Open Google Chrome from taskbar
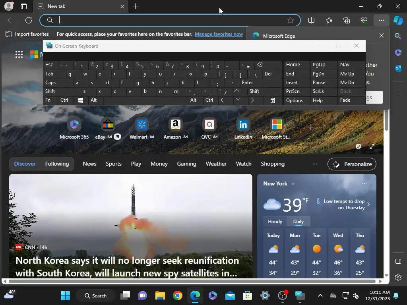The width and height of the screenshot is (407, 305). tap(178, 295)
